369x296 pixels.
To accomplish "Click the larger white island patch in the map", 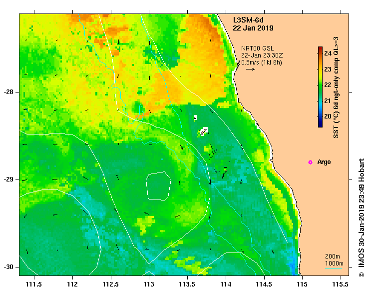I will pyautogui.click(x=204, y=131).
